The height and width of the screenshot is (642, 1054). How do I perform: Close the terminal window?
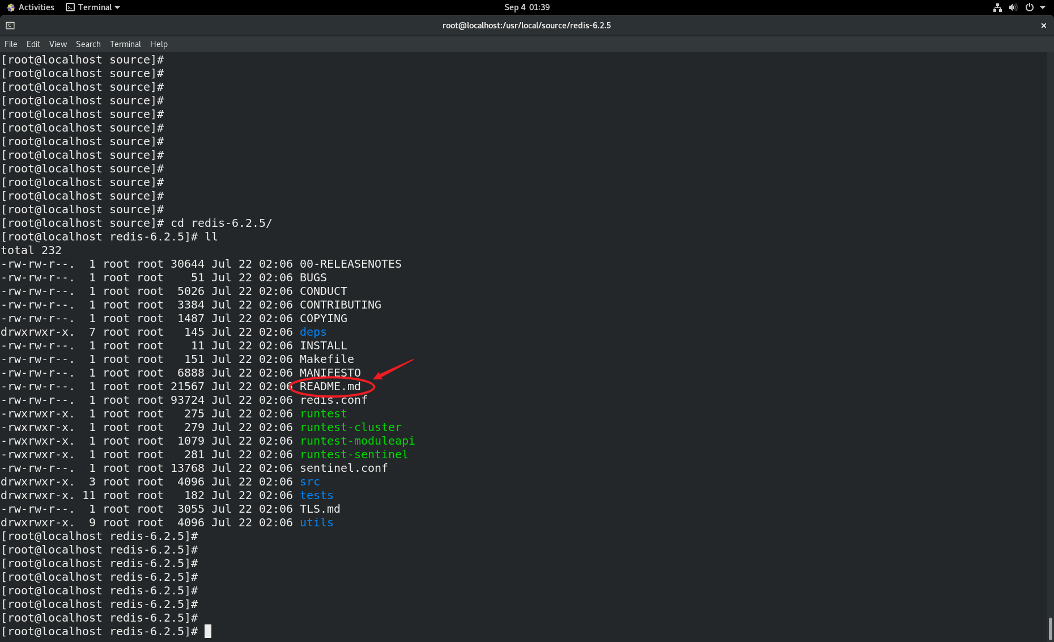click(1043, 26)
